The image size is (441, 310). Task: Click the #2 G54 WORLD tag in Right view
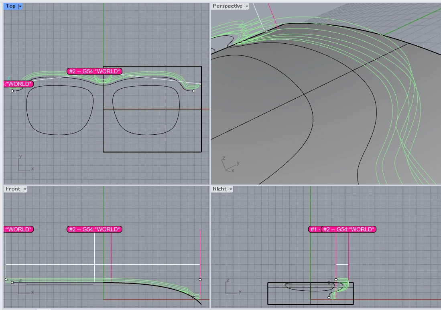pyautogui.click(x=348, y=229)
